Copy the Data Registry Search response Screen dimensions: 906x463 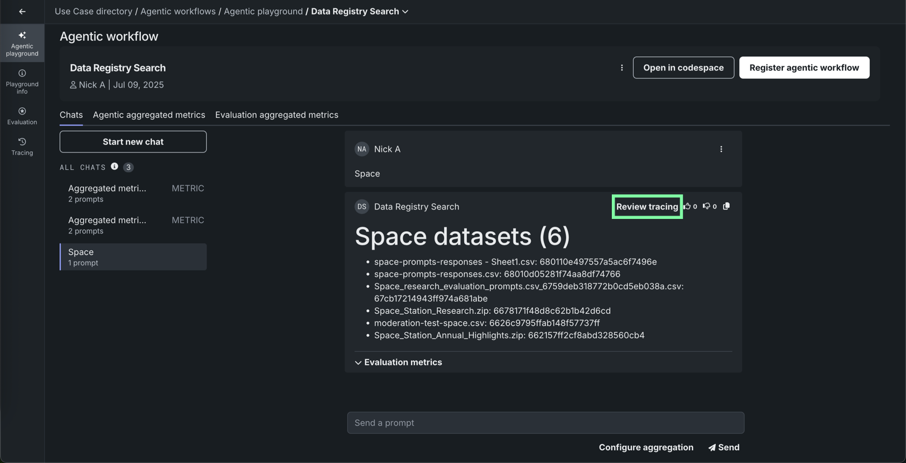pos(726,206)
